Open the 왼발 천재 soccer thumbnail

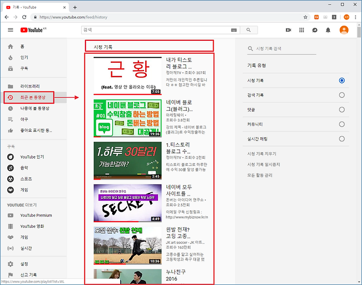[127, 245]
